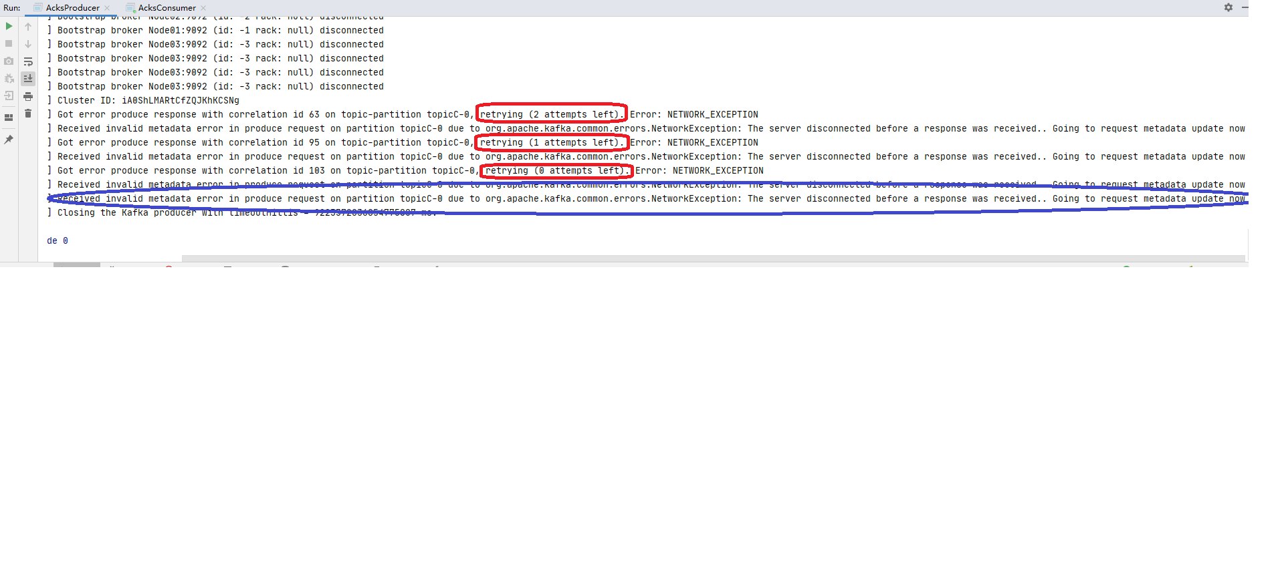Click the Dump Threads camera icon
1280x563 pixels.
pos(9,61)
